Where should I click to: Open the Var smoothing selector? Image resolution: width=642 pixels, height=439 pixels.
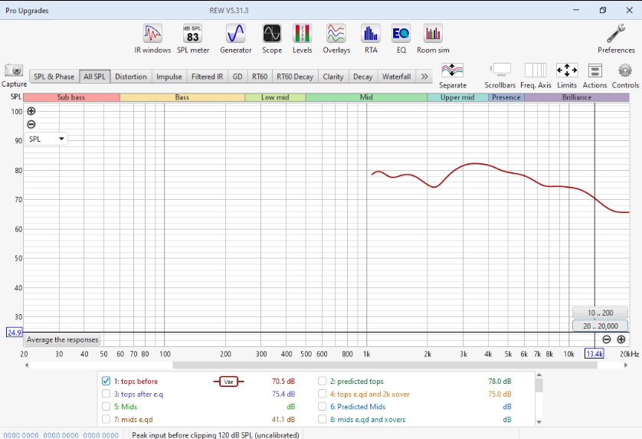[228, 382]
